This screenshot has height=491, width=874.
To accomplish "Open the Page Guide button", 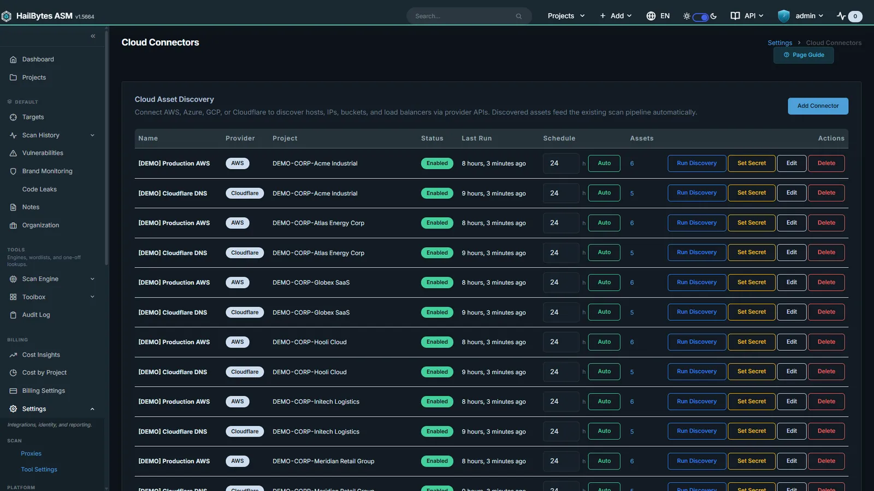I will 804,55.
